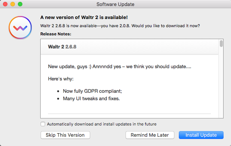
Task: Select Remind Me Later
Action: (x=150, y=135)
